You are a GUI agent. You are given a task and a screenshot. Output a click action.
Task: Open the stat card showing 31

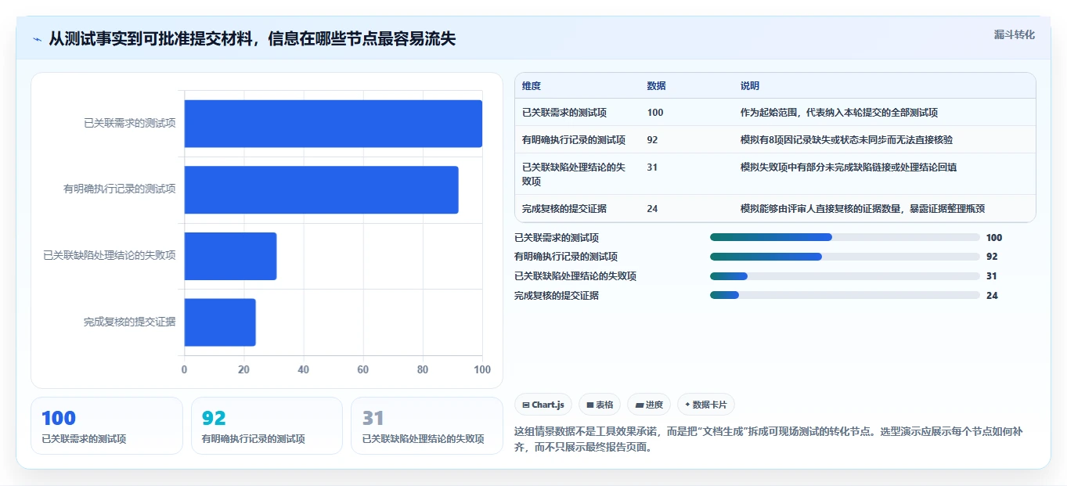pyautogui.click(x=427, y=426)
